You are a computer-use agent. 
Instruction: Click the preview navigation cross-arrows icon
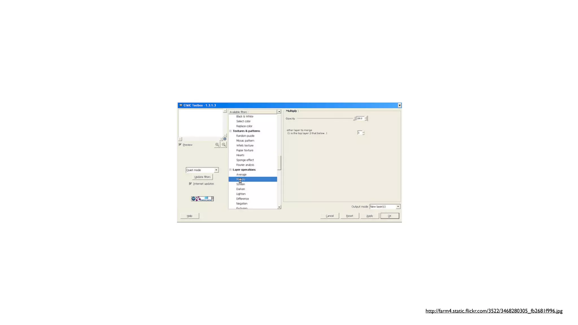tap(225, 139)
